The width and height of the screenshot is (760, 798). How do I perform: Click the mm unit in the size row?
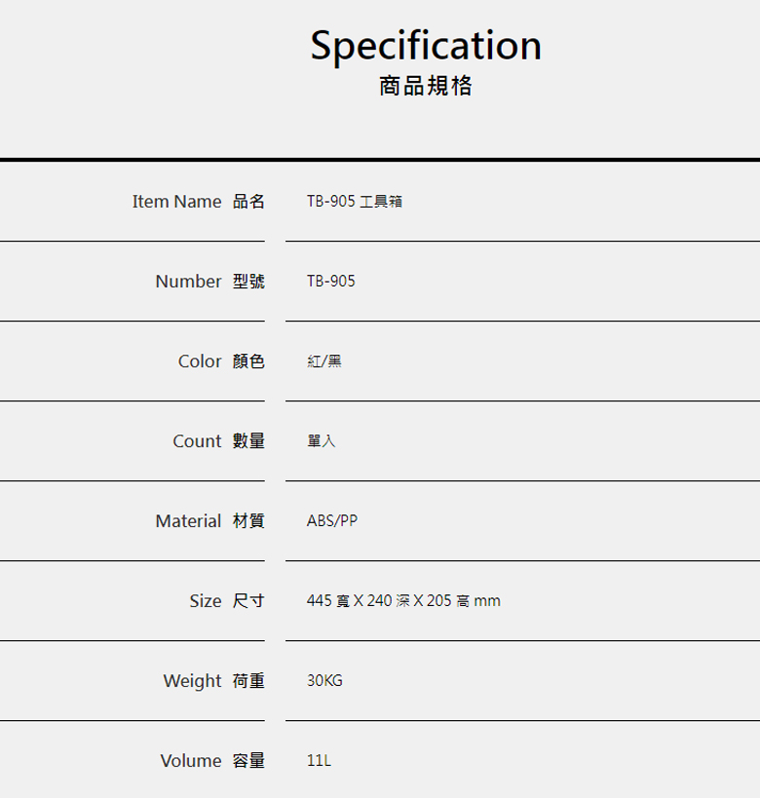(487, 601)
